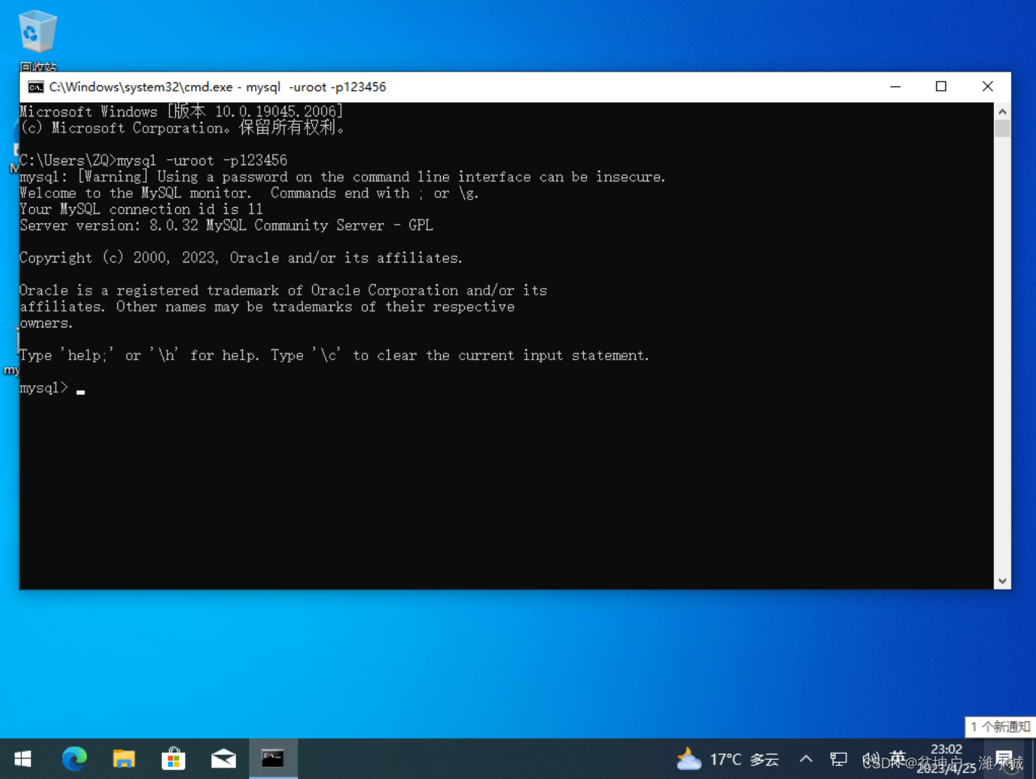Image resolution: width=1036 pixels, height=779 pixels.
Task: Close the cmd.exe window
Action: click(987, 87)
